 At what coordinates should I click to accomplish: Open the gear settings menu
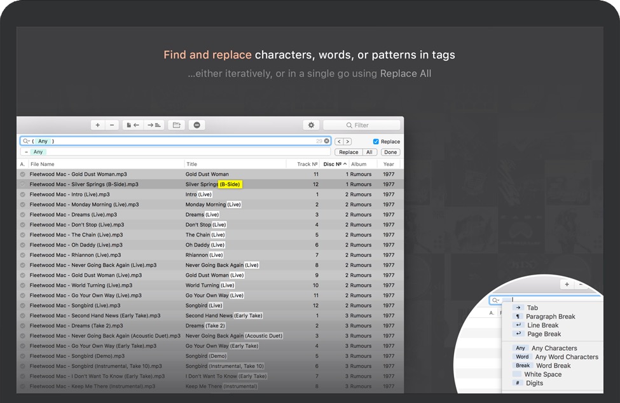tap(311, 125)
